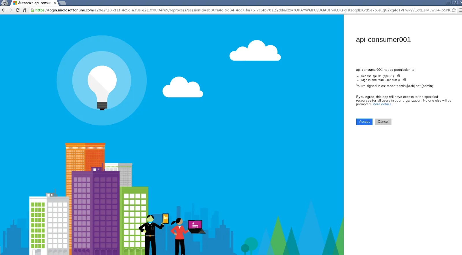462x255 pixels.
Task: Show help for Sign in and read user profile
Action: 405,80
